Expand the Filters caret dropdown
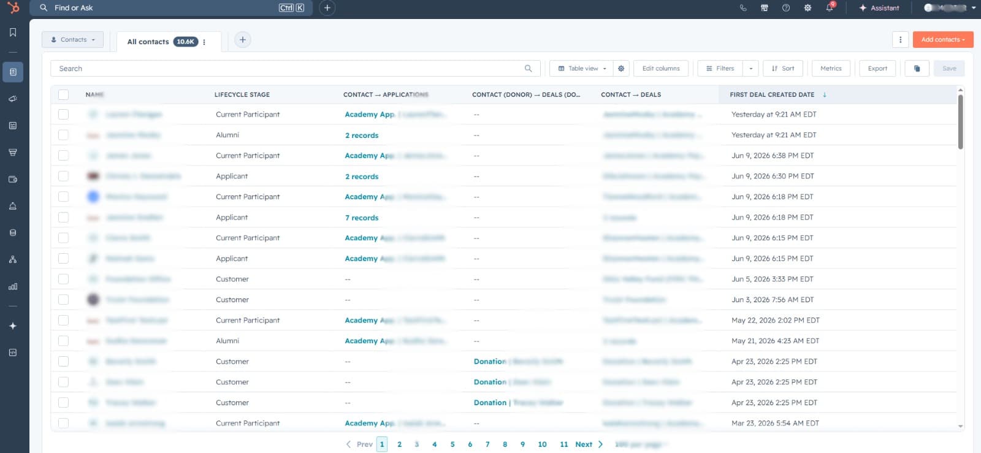Viewport: 981px width, 453px height. point(751,69)
